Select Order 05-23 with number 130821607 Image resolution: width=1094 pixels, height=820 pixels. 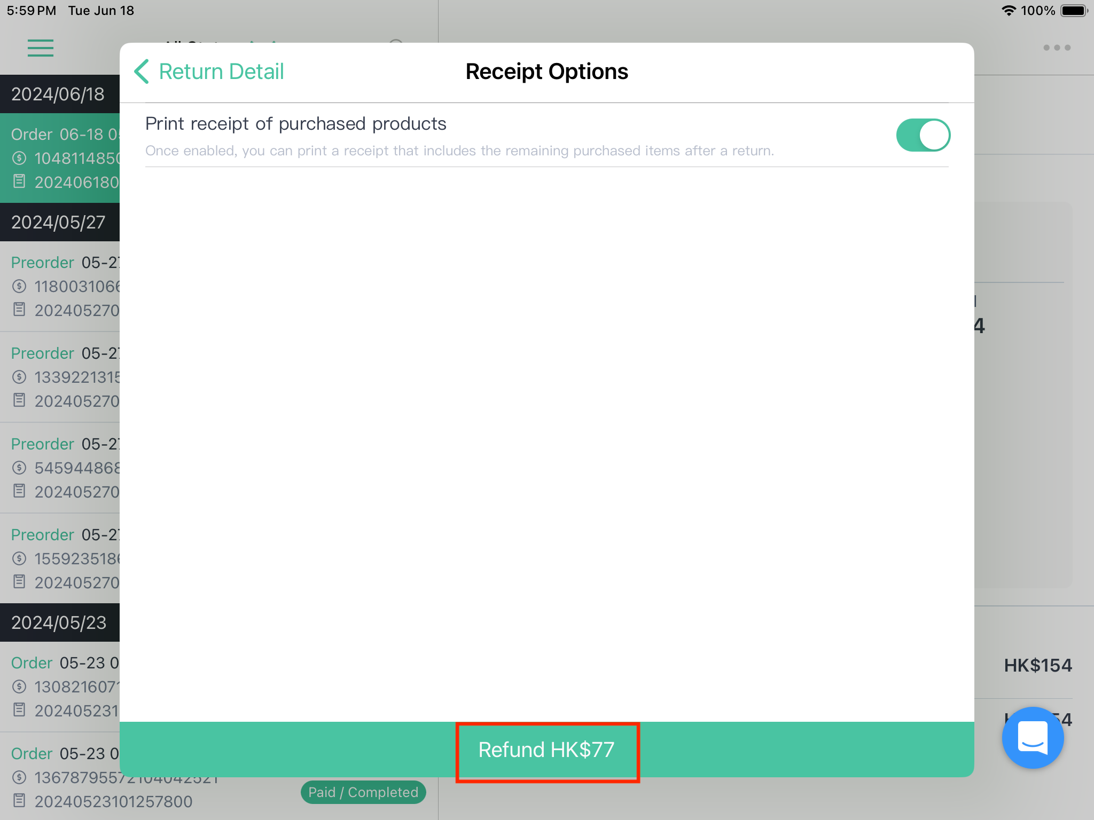pos(60,687)
